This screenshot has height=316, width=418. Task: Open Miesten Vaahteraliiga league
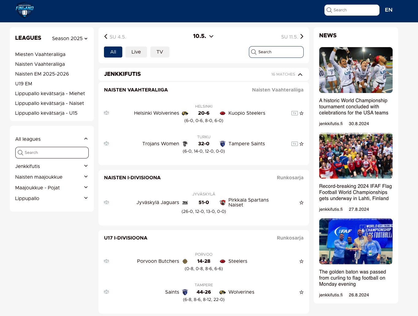pos(40,54)
